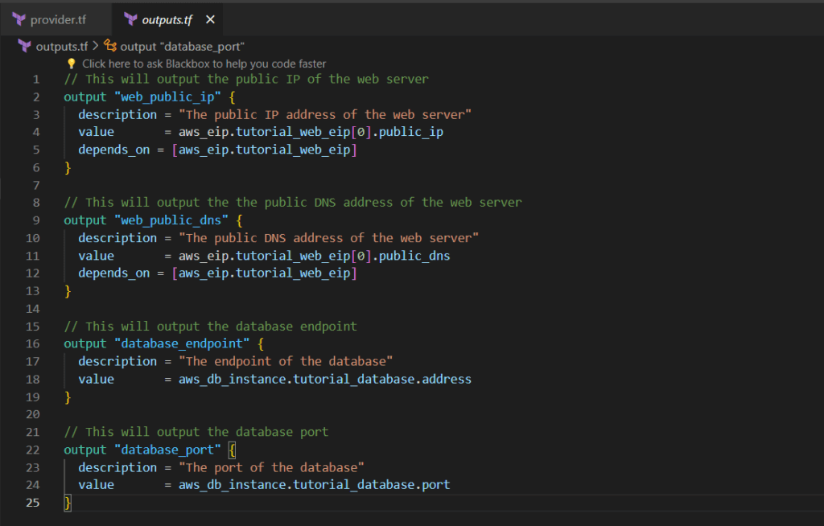The width and height of the screenshot is (824, 526).
Task: Click the aws_db_instance.tutorial_database.port value
Action: 314,486
